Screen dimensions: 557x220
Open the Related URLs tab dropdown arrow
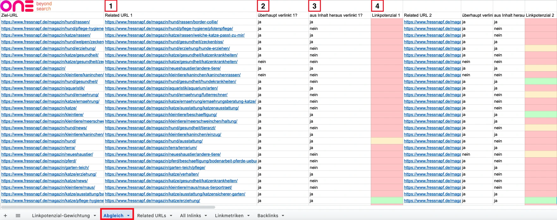pos(171,216)
